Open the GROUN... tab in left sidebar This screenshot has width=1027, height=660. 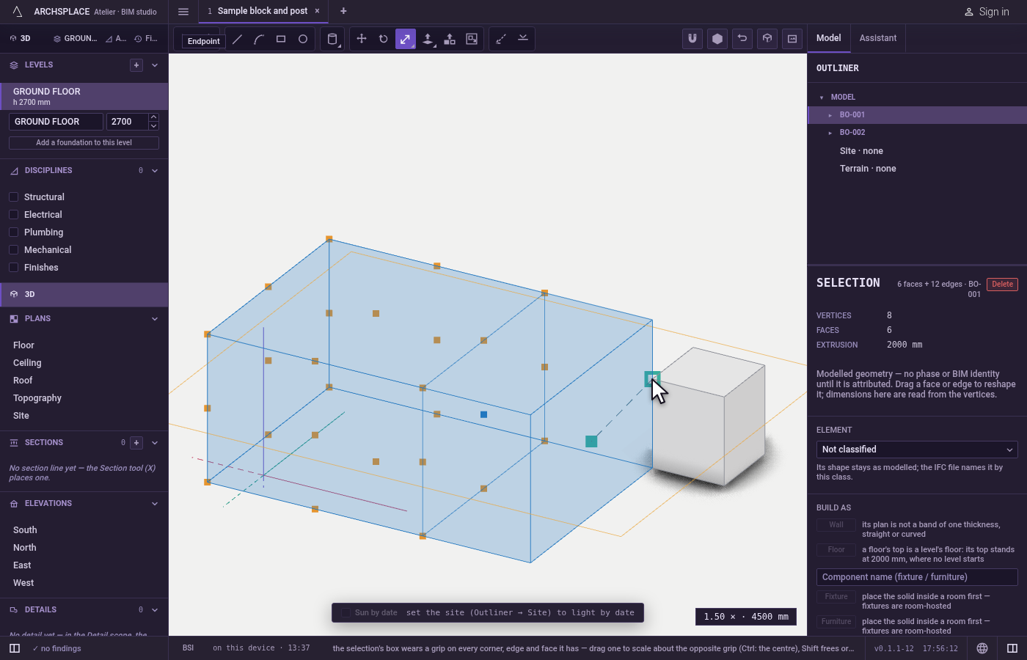coord(75,39)
